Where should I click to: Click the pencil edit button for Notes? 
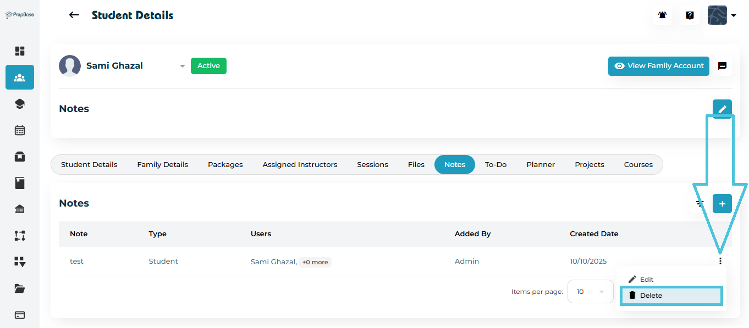tap(722, 109)
